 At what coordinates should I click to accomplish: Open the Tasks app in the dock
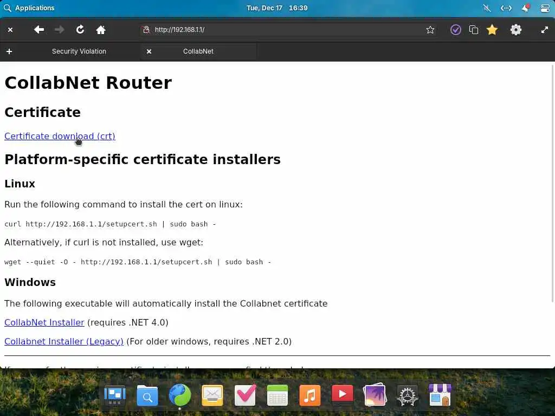245,395
